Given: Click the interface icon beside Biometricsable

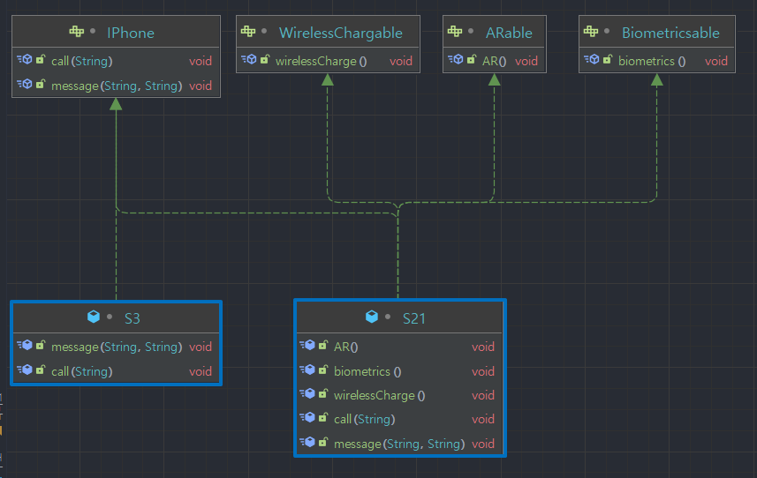Looking at the screenshot, I should point(591,32).
